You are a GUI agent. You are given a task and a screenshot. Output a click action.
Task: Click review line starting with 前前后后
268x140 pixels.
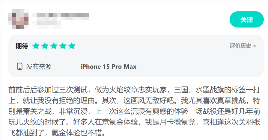click(134, 90)
